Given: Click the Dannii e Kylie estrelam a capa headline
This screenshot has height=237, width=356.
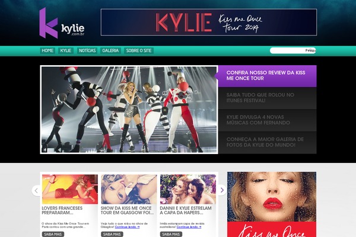Looking at the screenshot, I should (186, 210).
